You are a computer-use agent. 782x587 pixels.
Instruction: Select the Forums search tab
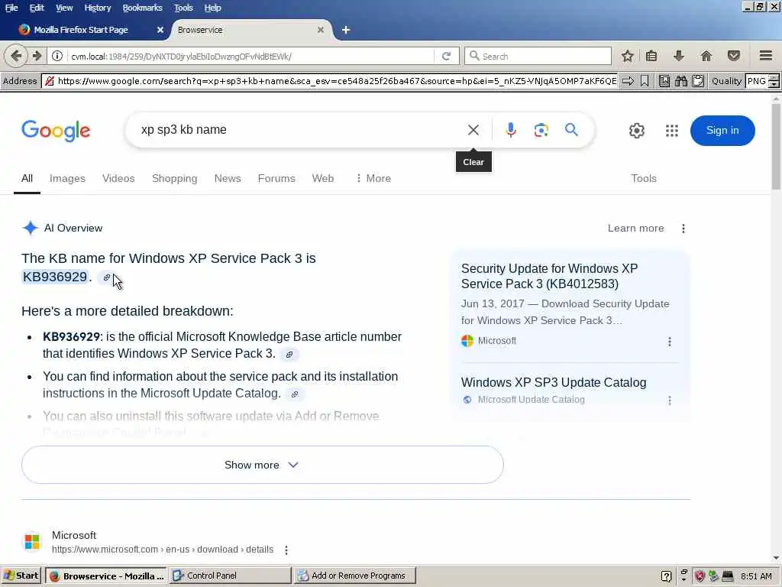276,178
